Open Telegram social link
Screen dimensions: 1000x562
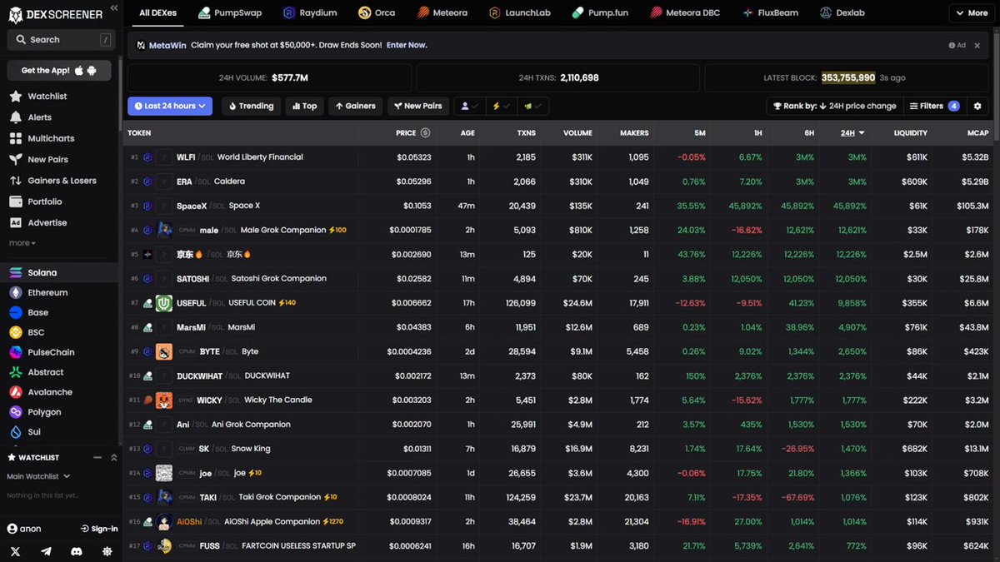46,551
